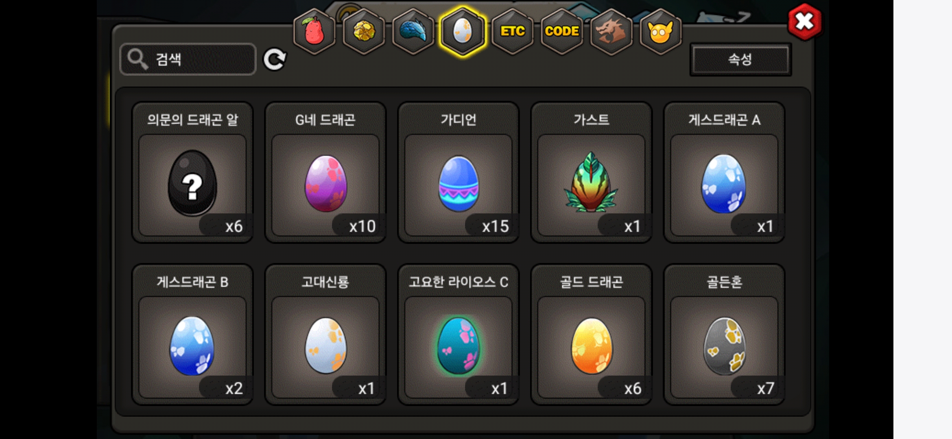Select the gray 골든혼 egg

point(724,335)
